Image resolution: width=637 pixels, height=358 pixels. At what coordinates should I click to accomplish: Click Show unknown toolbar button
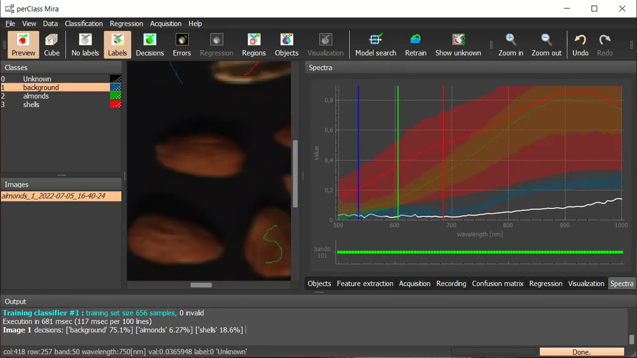coord(458,45)
